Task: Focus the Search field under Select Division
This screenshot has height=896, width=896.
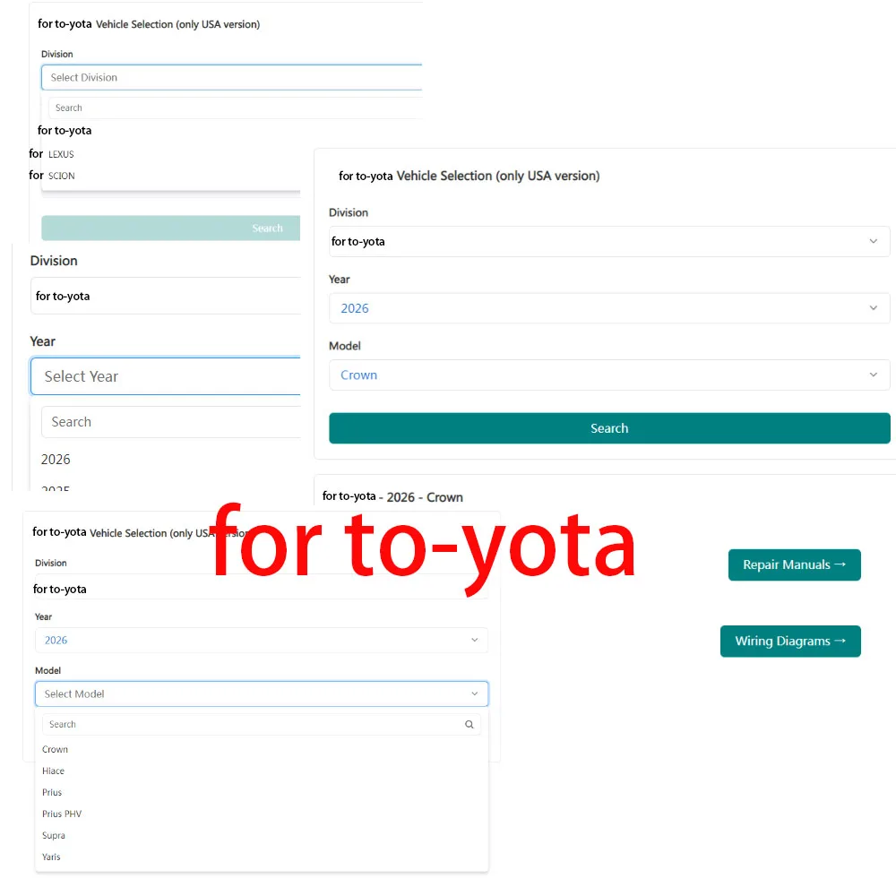Action: pos(233,108)
